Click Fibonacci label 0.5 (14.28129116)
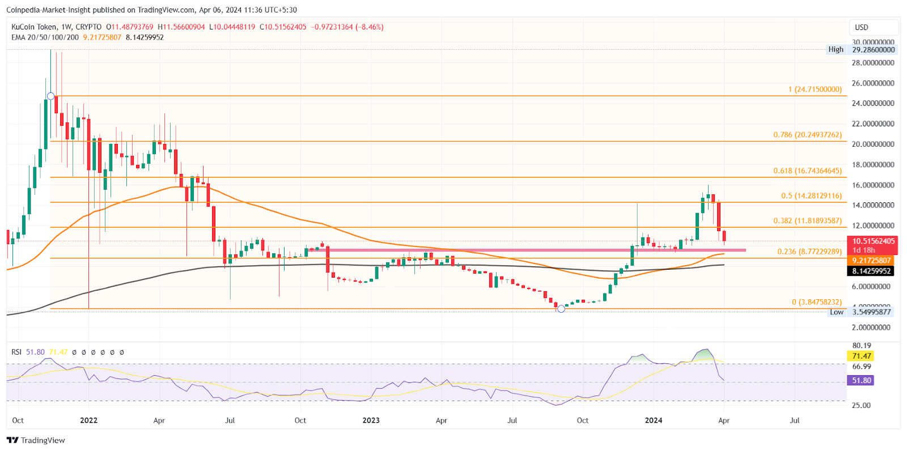The height and width of the screenshot is (451, 907). pyautogui.click(x=812, y=195)
